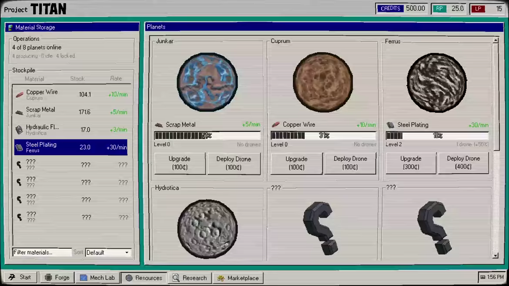
Task: Click the CREDITS balance display
Action: 402,8
